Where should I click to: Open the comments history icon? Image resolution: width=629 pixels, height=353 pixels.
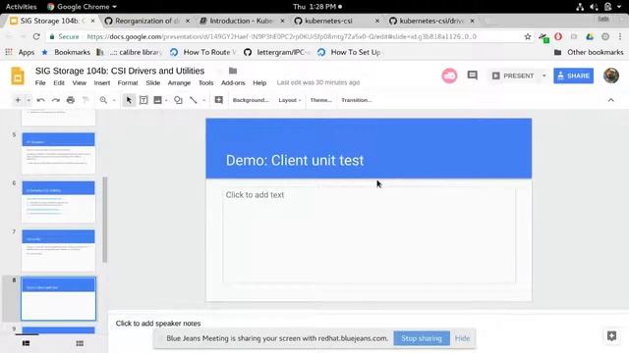472,76
